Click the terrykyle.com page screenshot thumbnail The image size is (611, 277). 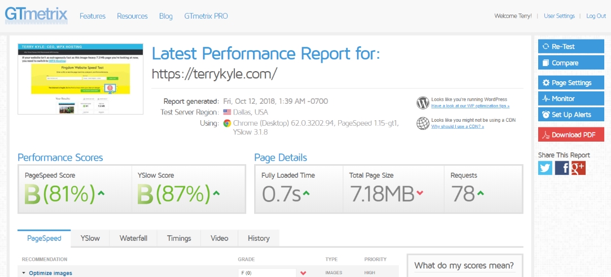[80, 78]
